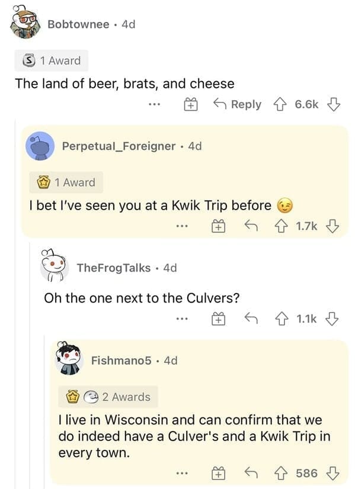
Task: Give an award to Bobtownee's comment
Action: [190, 104]
